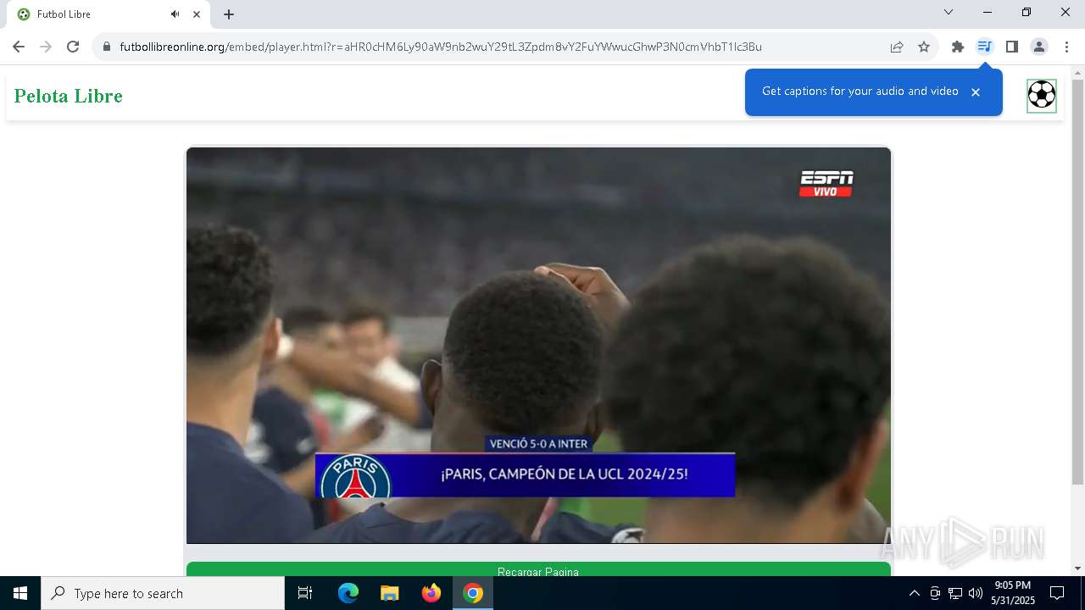
Task: Bookmark this tab with the star
Action: 924,47
